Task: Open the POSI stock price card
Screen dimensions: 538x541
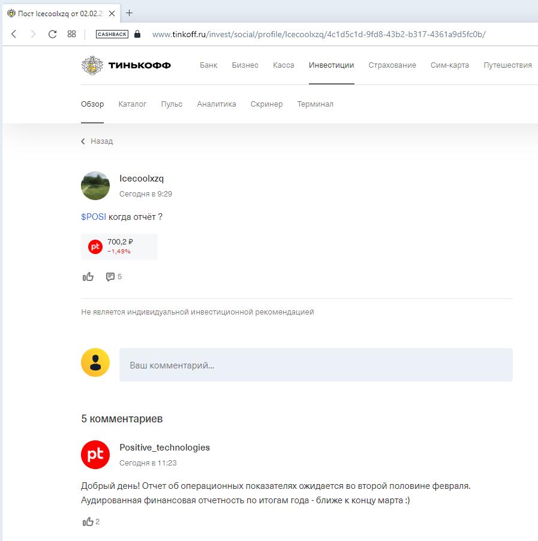Action: click(119, 246)
